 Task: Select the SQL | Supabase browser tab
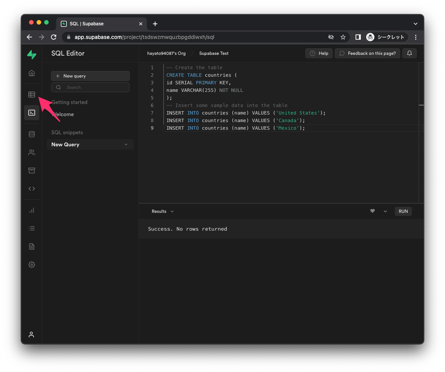[102, 24]
